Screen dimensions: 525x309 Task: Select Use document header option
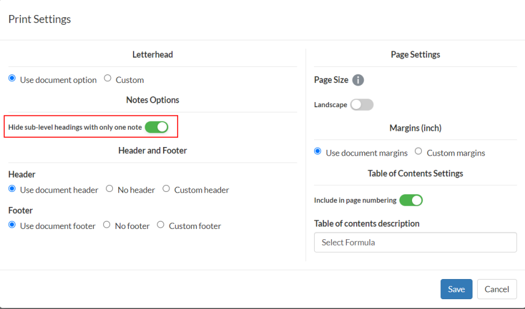point(12,189)
